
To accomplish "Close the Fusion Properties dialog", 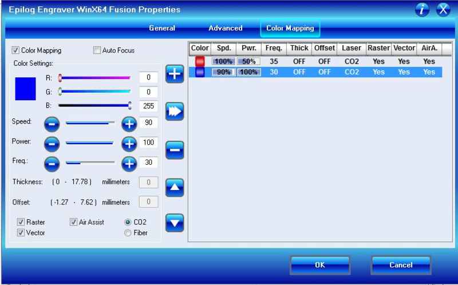I will click(x=443, y=9).
